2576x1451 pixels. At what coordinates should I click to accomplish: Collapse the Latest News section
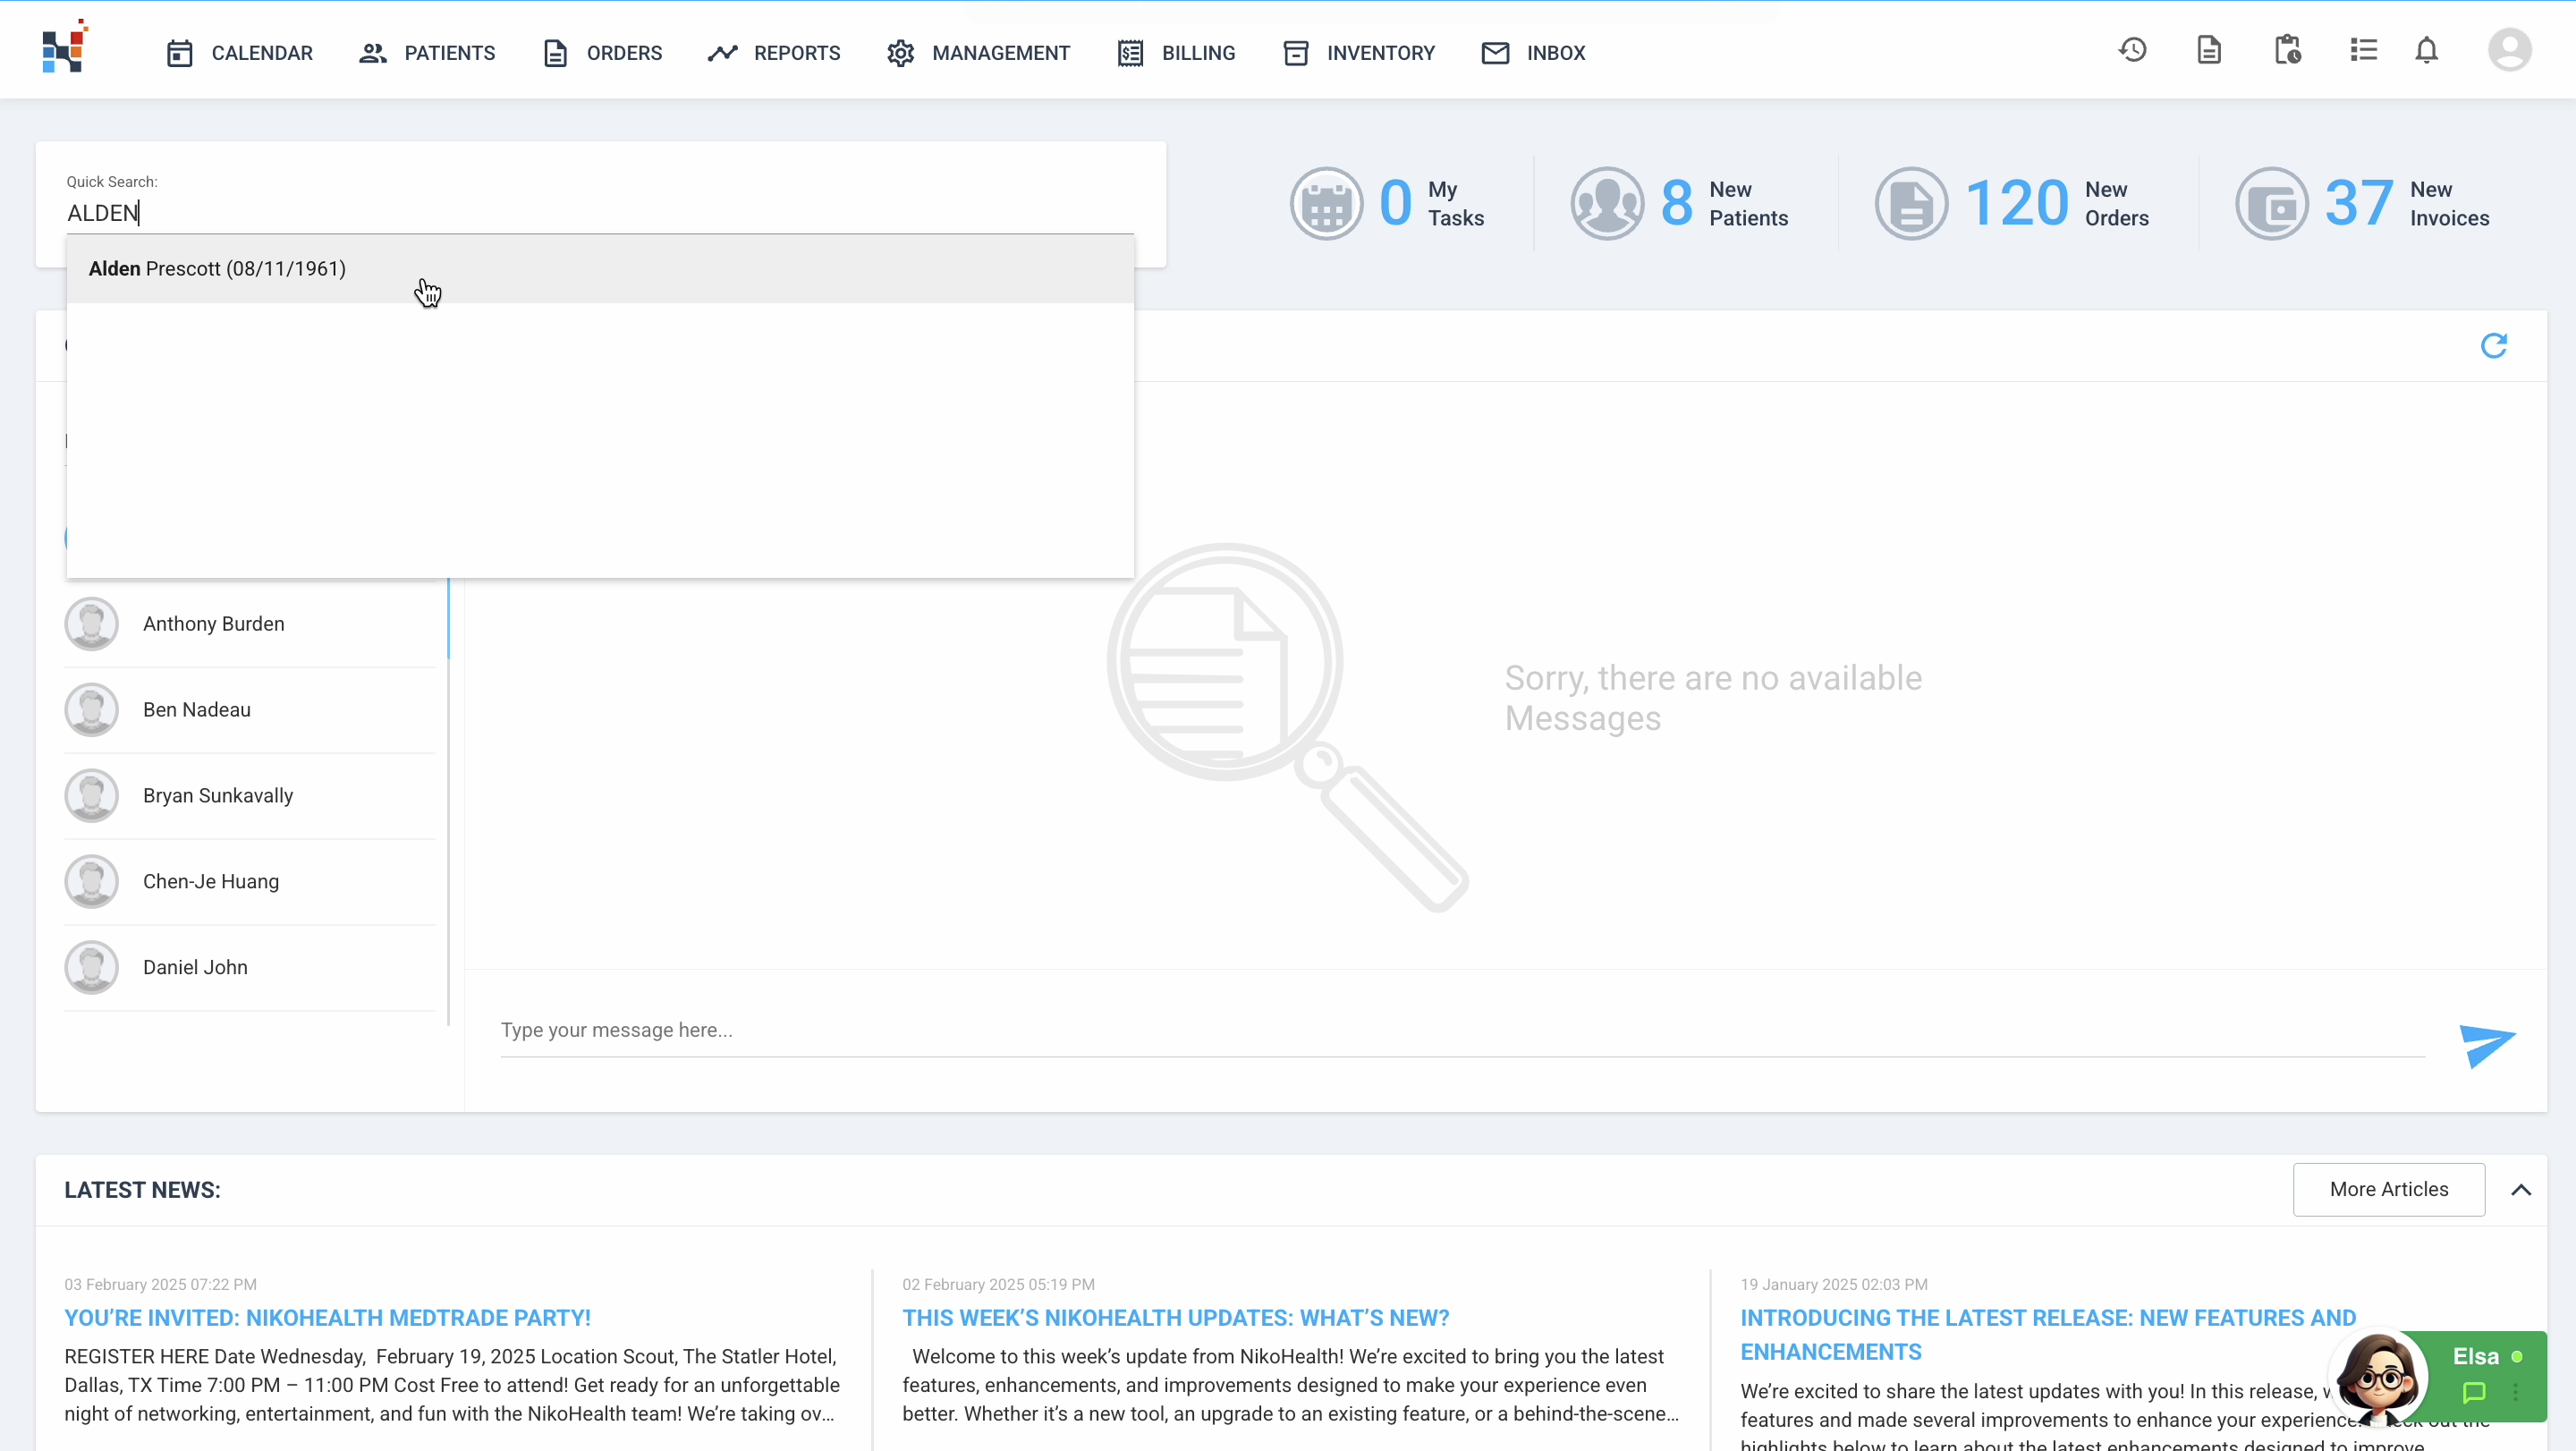[x=2521, y=1190]
